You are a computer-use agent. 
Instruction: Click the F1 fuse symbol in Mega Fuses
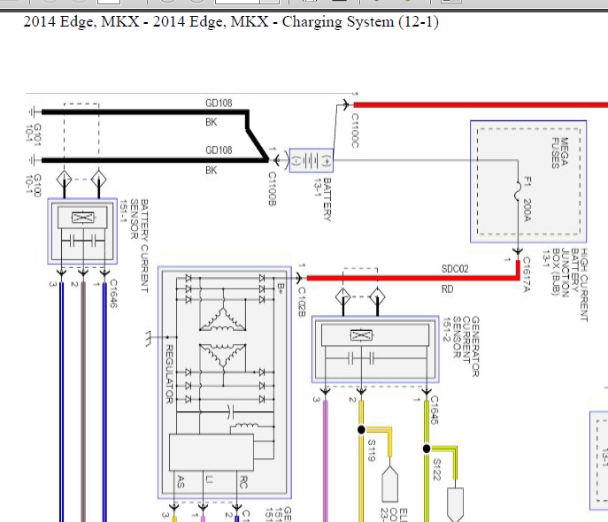[x=518, y=191]
